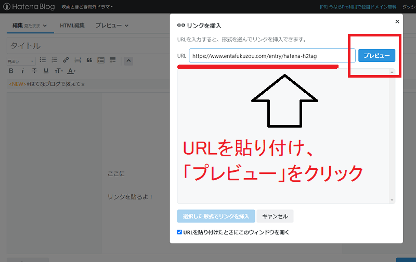The height and width of the screenshot is (262, 416).
Task: Toggle strikethrough formatting
Action: [34, 71]
